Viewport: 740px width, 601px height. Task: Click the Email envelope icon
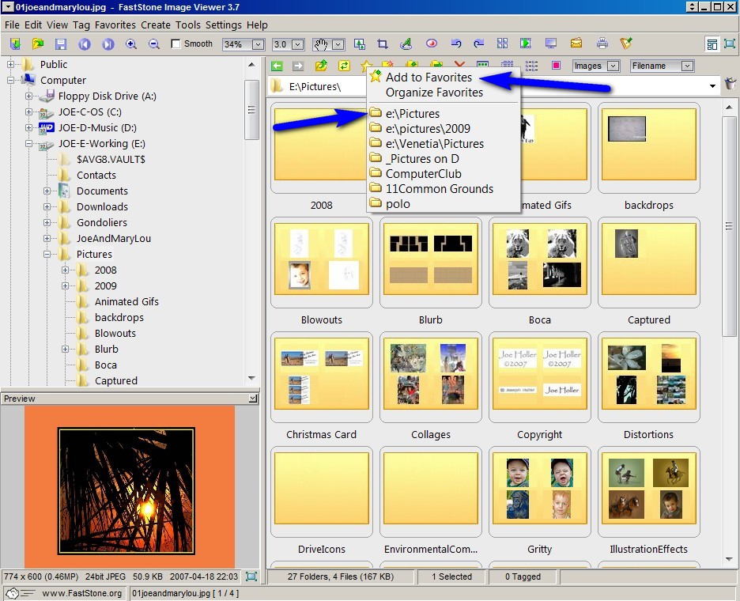pos(576,43)
